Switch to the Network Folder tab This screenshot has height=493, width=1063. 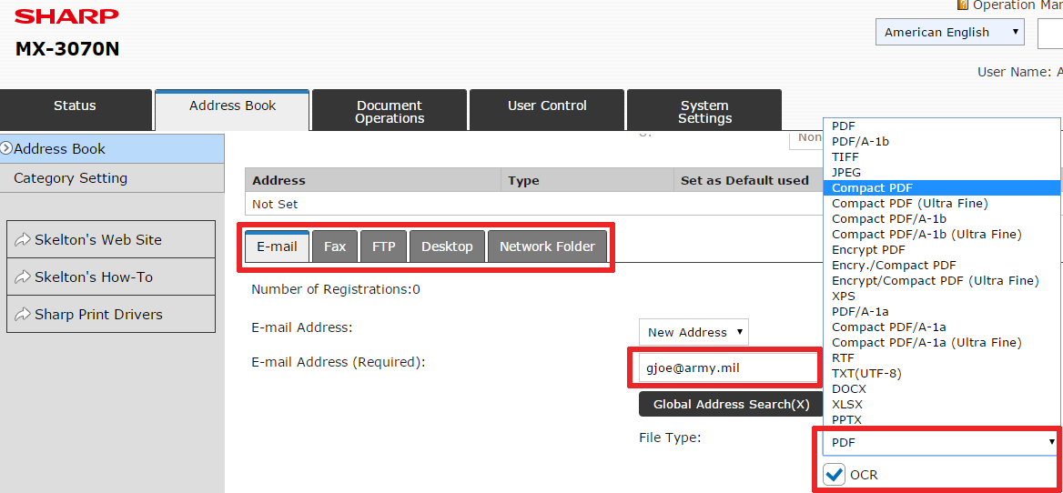tap(547, 246)
